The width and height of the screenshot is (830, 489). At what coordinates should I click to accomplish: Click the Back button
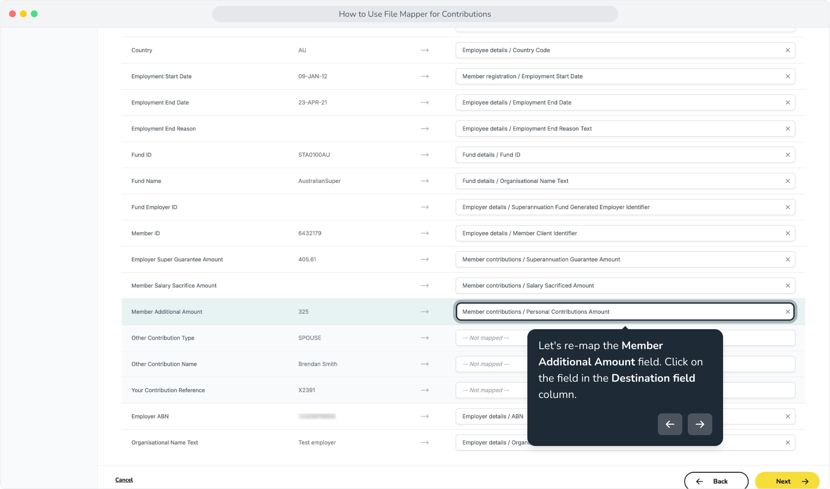716,481
